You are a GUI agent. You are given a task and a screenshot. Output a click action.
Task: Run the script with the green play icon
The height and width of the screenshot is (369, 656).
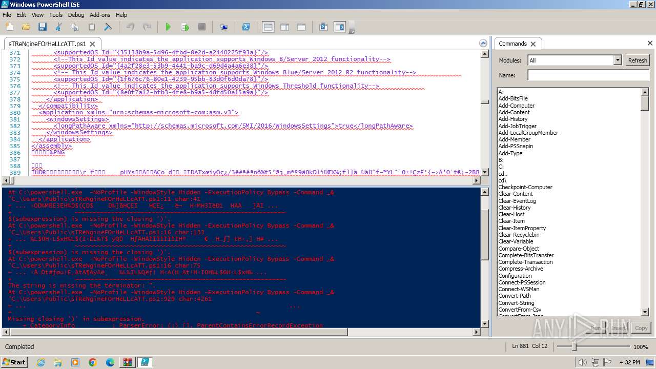[168, 27]
